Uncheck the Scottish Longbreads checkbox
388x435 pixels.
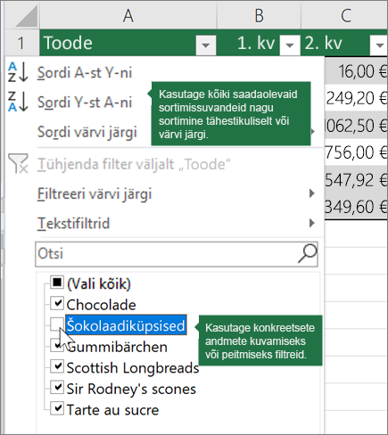(57, 366)
